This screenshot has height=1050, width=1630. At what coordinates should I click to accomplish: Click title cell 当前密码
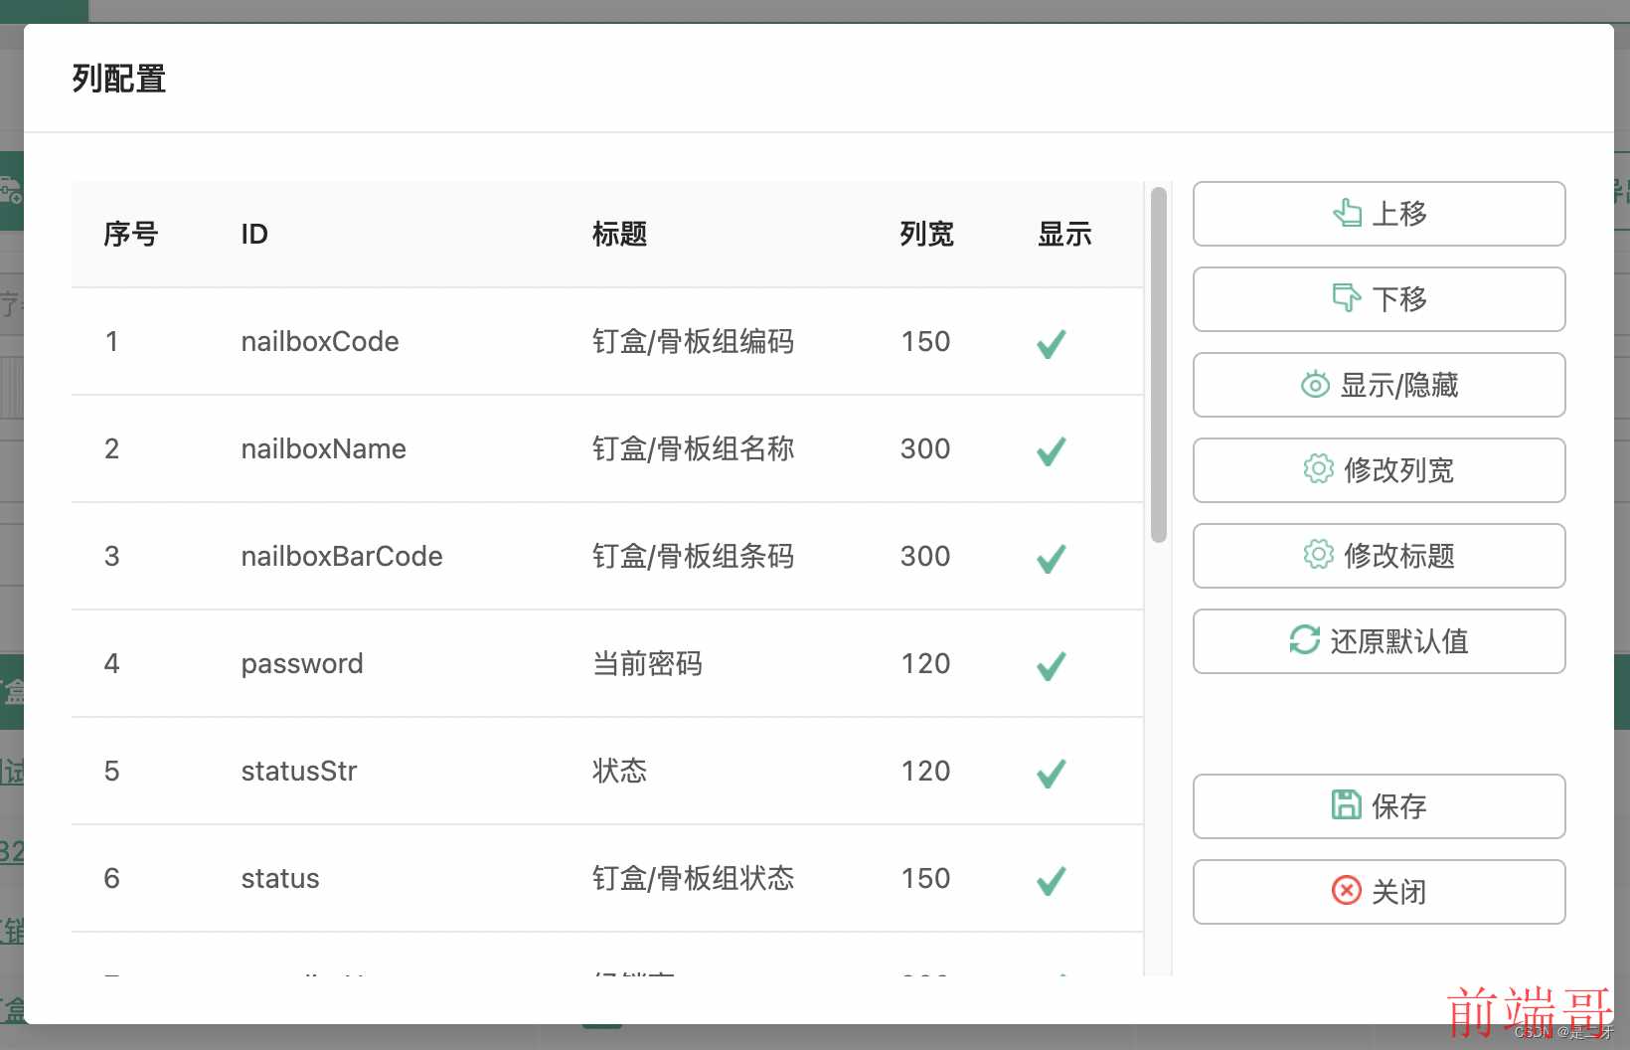click(x=647, y=663)
